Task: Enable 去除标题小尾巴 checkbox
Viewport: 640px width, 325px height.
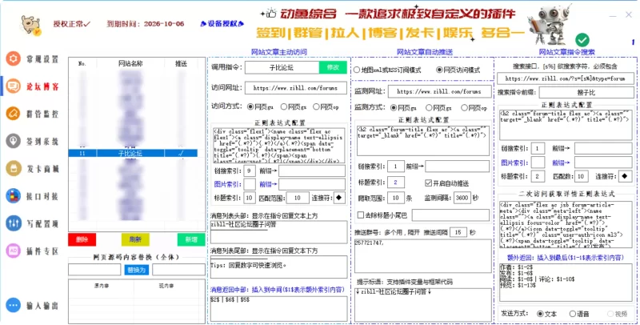Action: coord(382,215)
